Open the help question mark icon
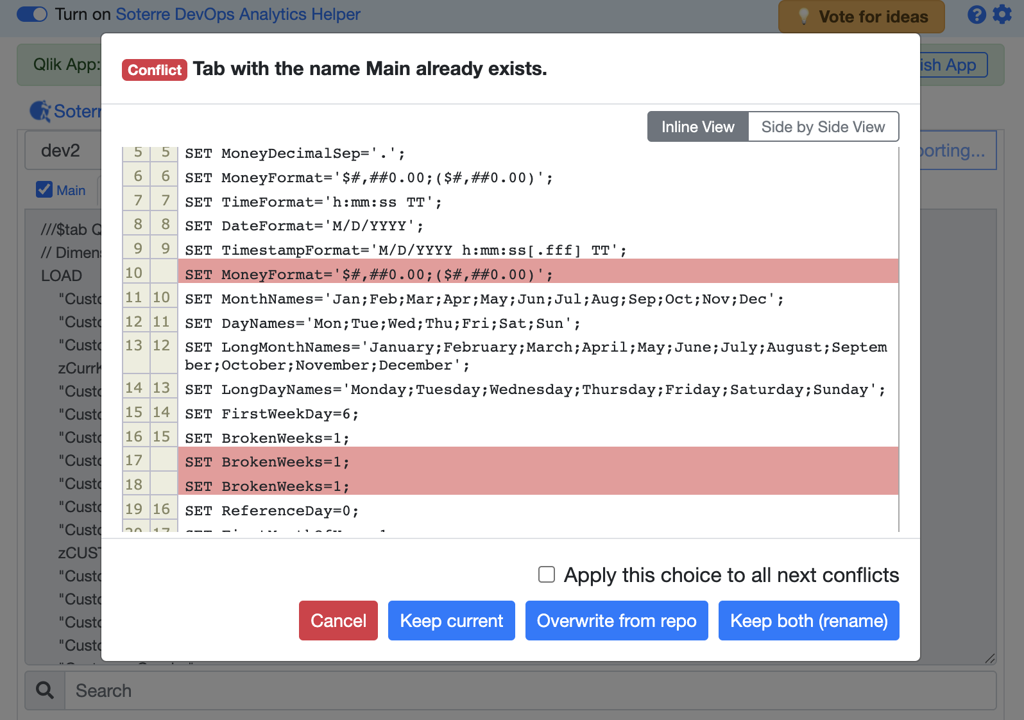This screenshot has height=720, width=1024. [977, 15]
